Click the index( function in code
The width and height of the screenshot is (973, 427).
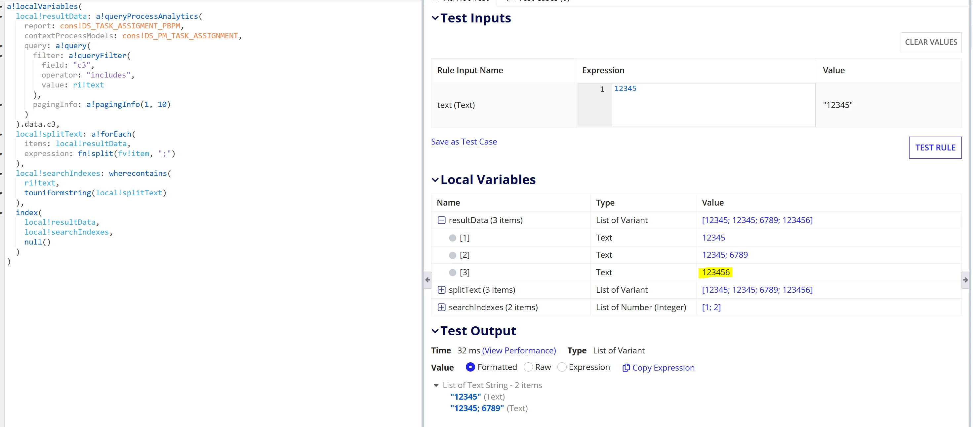[x=29, y=212]
